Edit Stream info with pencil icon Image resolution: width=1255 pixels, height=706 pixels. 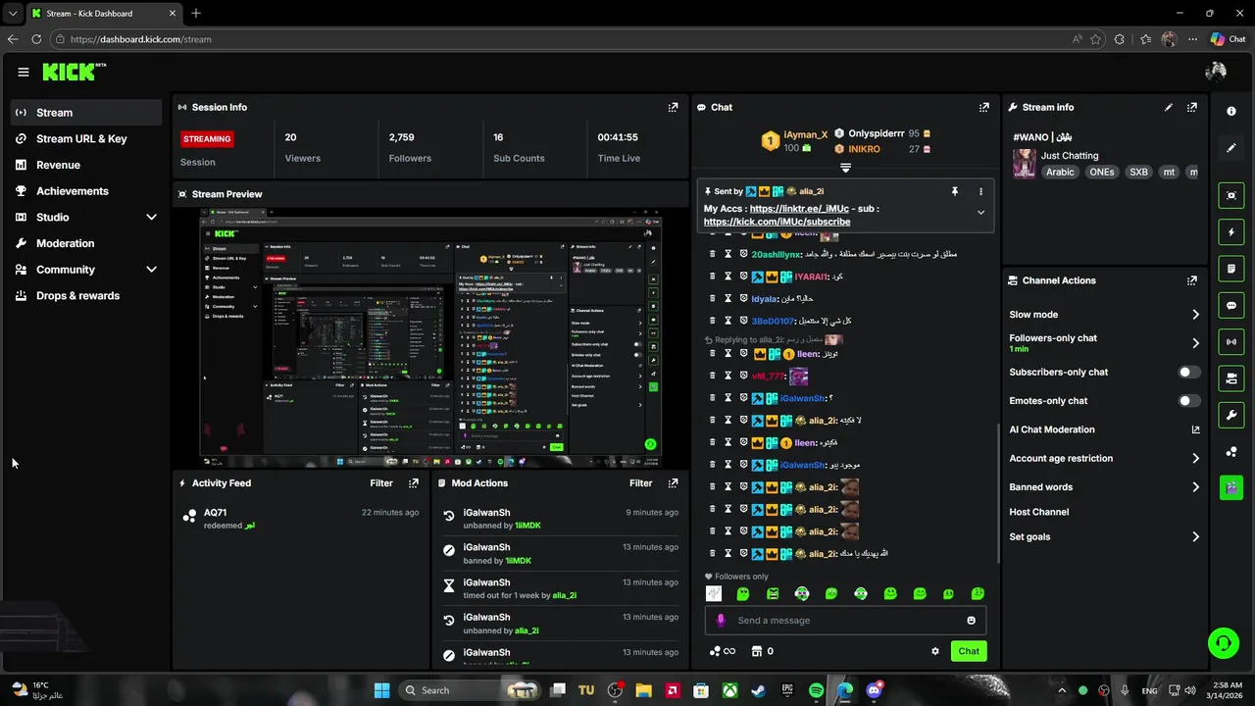click(x=1168, y=107)
